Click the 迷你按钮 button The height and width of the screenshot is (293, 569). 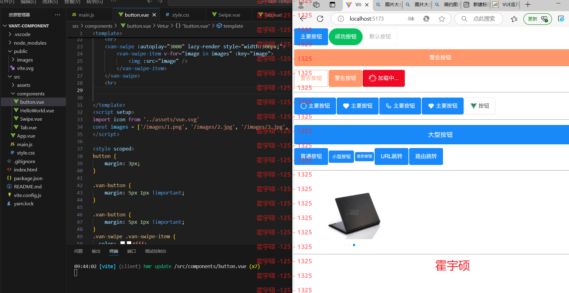[x=364, y=156]
